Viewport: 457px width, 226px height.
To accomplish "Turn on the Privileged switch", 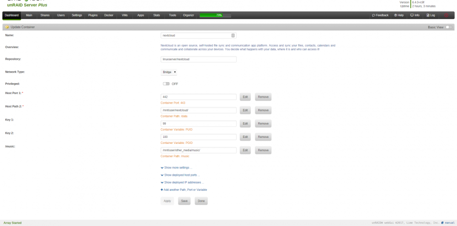I will coord(166,84).
